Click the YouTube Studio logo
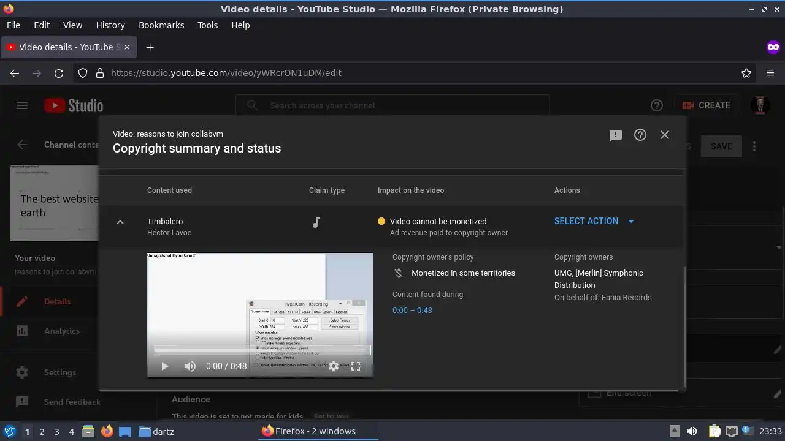 [x=74, y=105]
